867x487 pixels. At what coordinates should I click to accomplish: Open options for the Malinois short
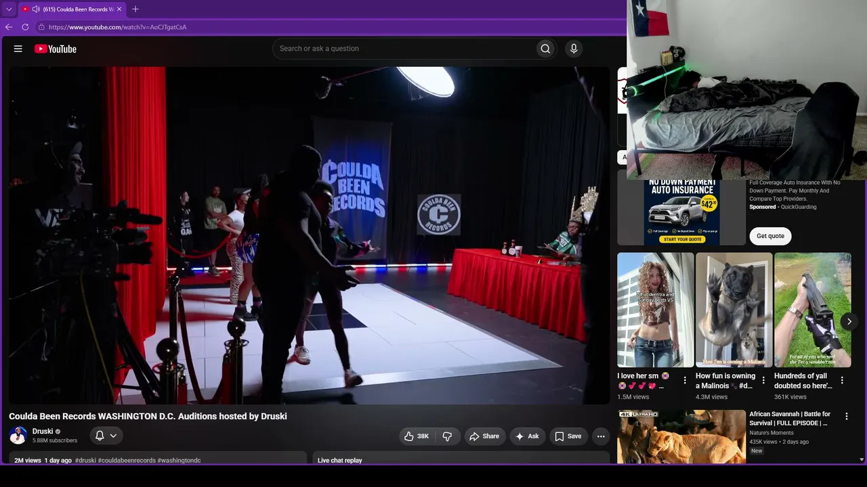(x=763, y=380)
